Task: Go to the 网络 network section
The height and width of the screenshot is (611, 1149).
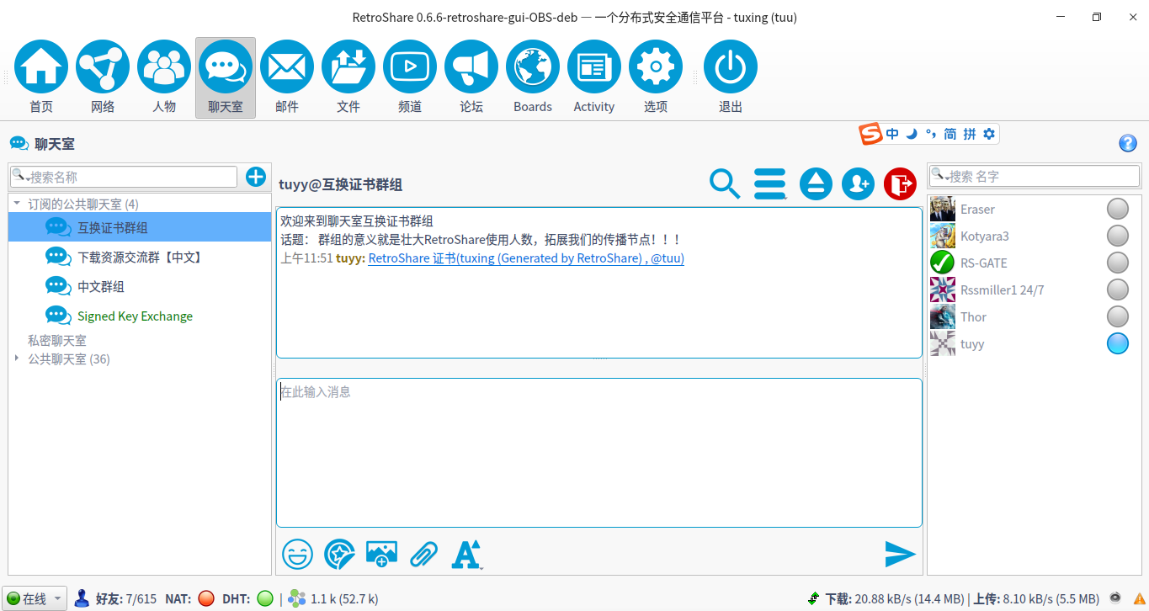Action: (x=103, y=67)
